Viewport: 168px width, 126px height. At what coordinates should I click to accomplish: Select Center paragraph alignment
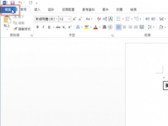point(124,27)
